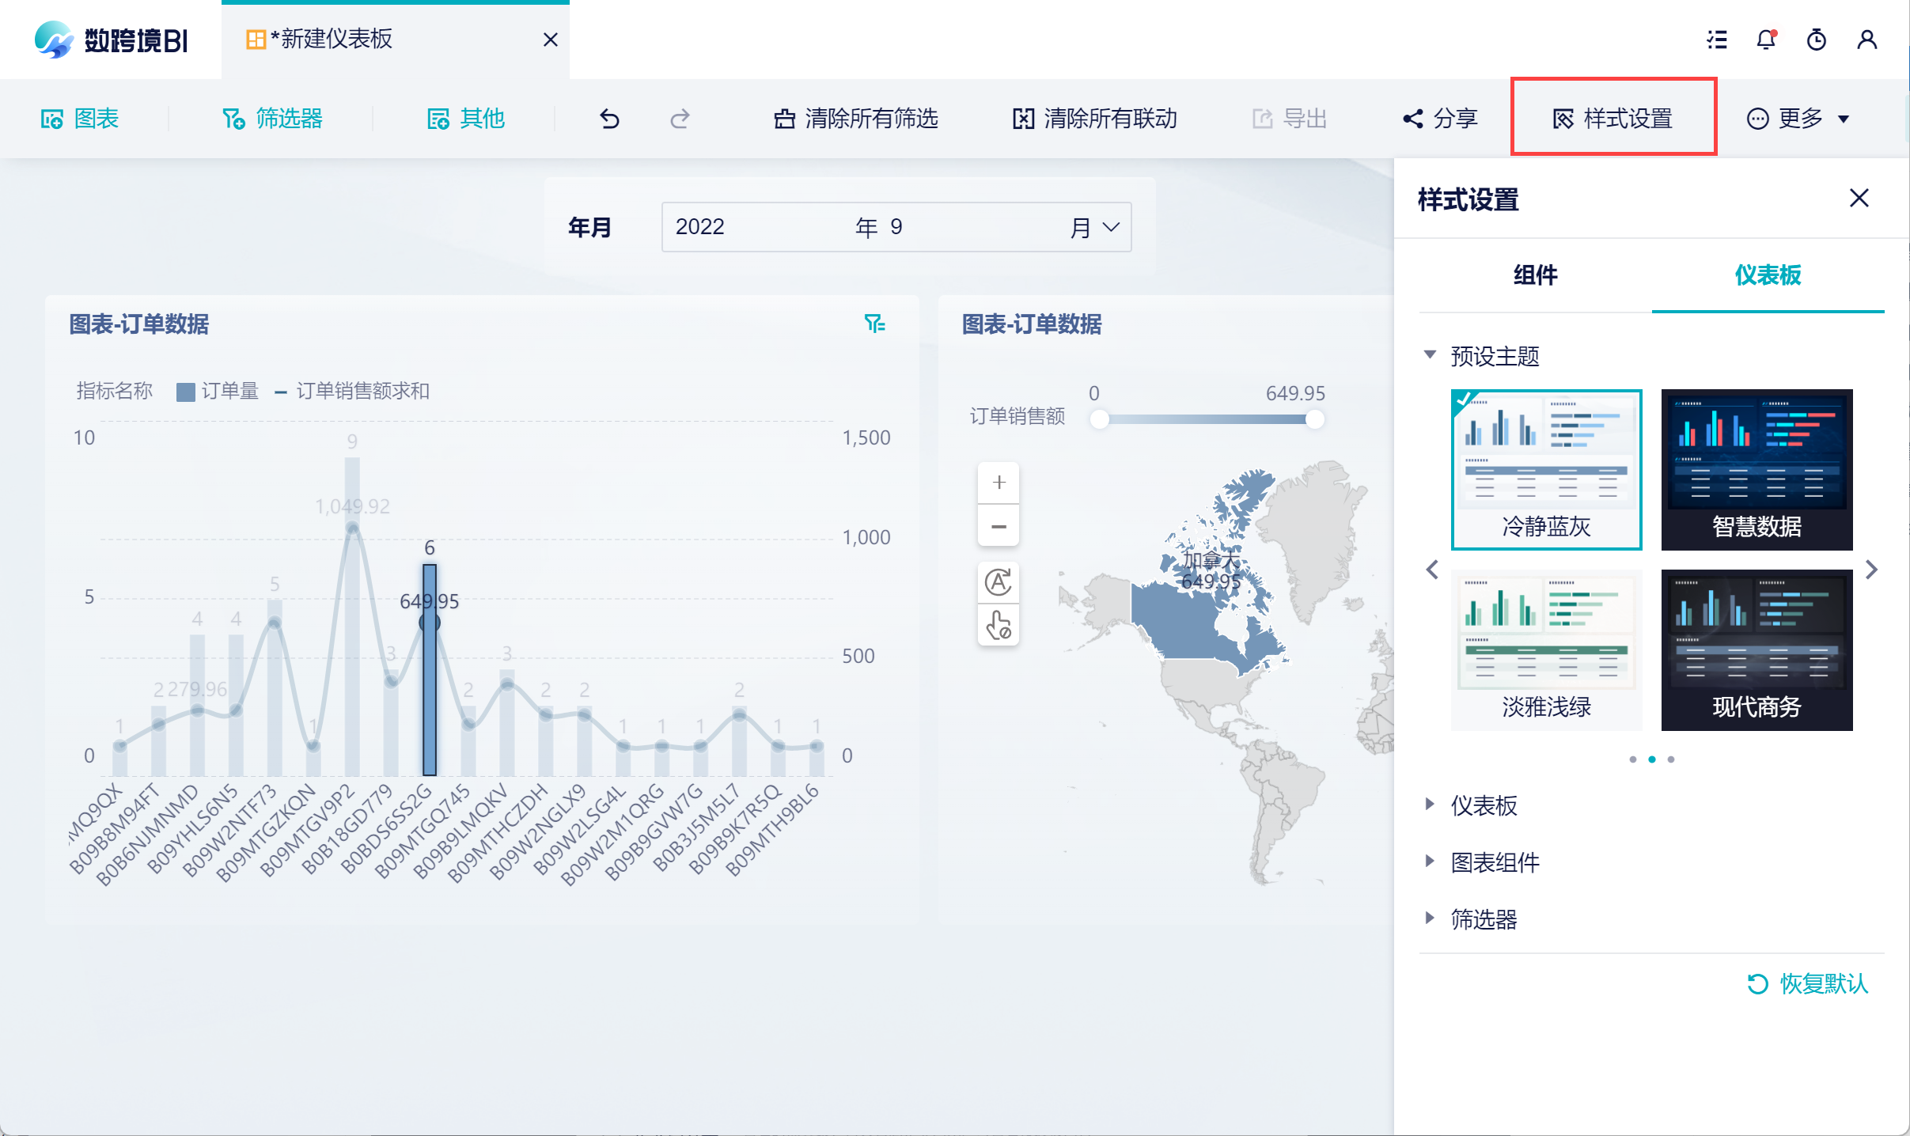Click the filter icon on the order data chart

(874, 324)
